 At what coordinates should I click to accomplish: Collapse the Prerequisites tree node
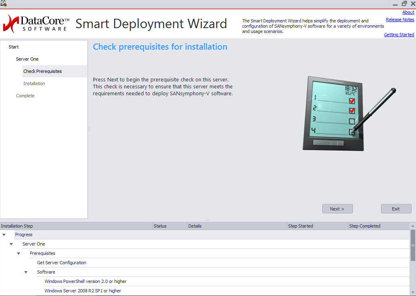click(18, 253)
